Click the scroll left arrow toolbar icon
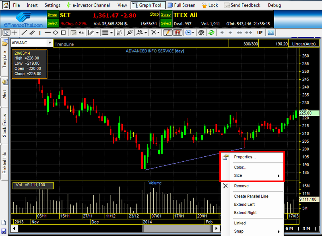 click(222, 33)
